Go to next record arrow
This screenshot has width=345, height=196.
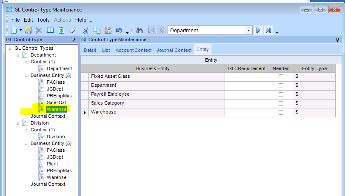[258, 30]
